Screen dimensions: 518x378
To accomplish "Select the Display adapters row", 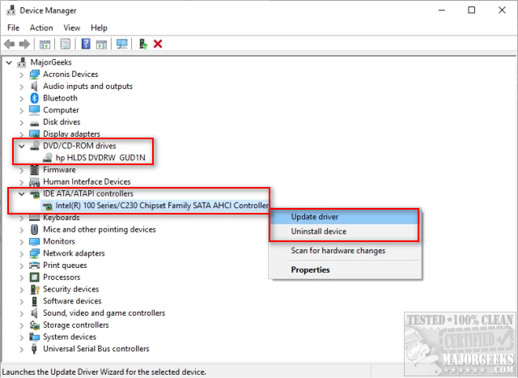I will (72, 134).
